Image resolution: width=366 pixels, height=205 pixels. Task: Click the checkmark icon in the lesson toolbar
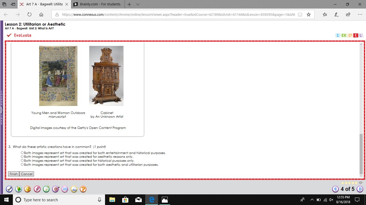pos(9,189)
